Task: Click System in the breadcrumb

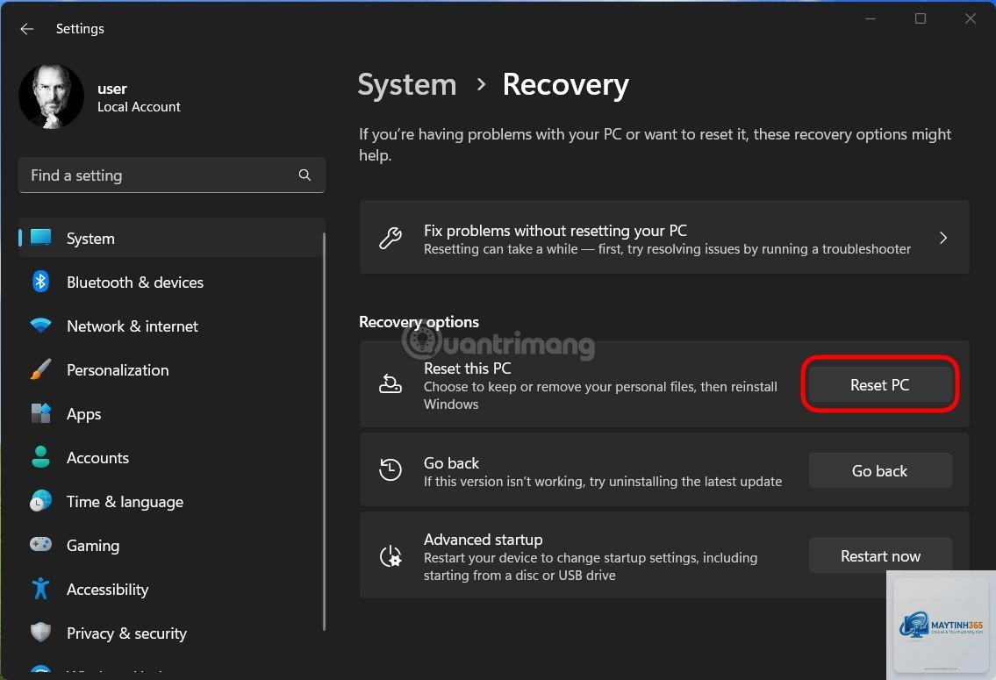Action: coord(407,85)
